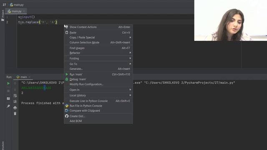Click the s=input() code line
The width and height of the screenshot is (267, 150).
point(26,17)
